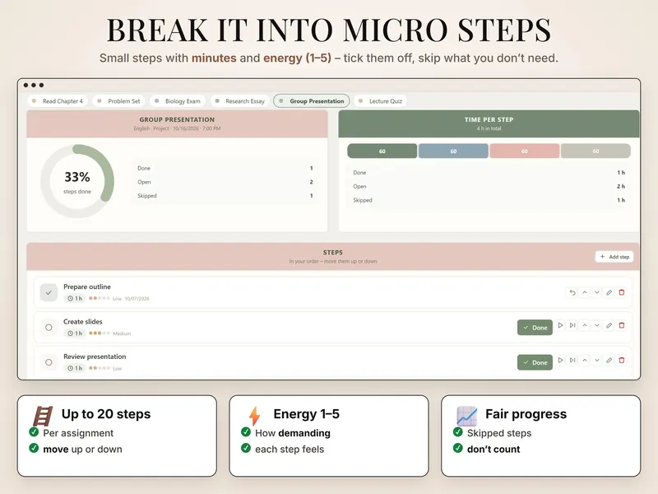658x494 pixels.
Task: Click the green check beside move up or down
Action: click(34, 448)
